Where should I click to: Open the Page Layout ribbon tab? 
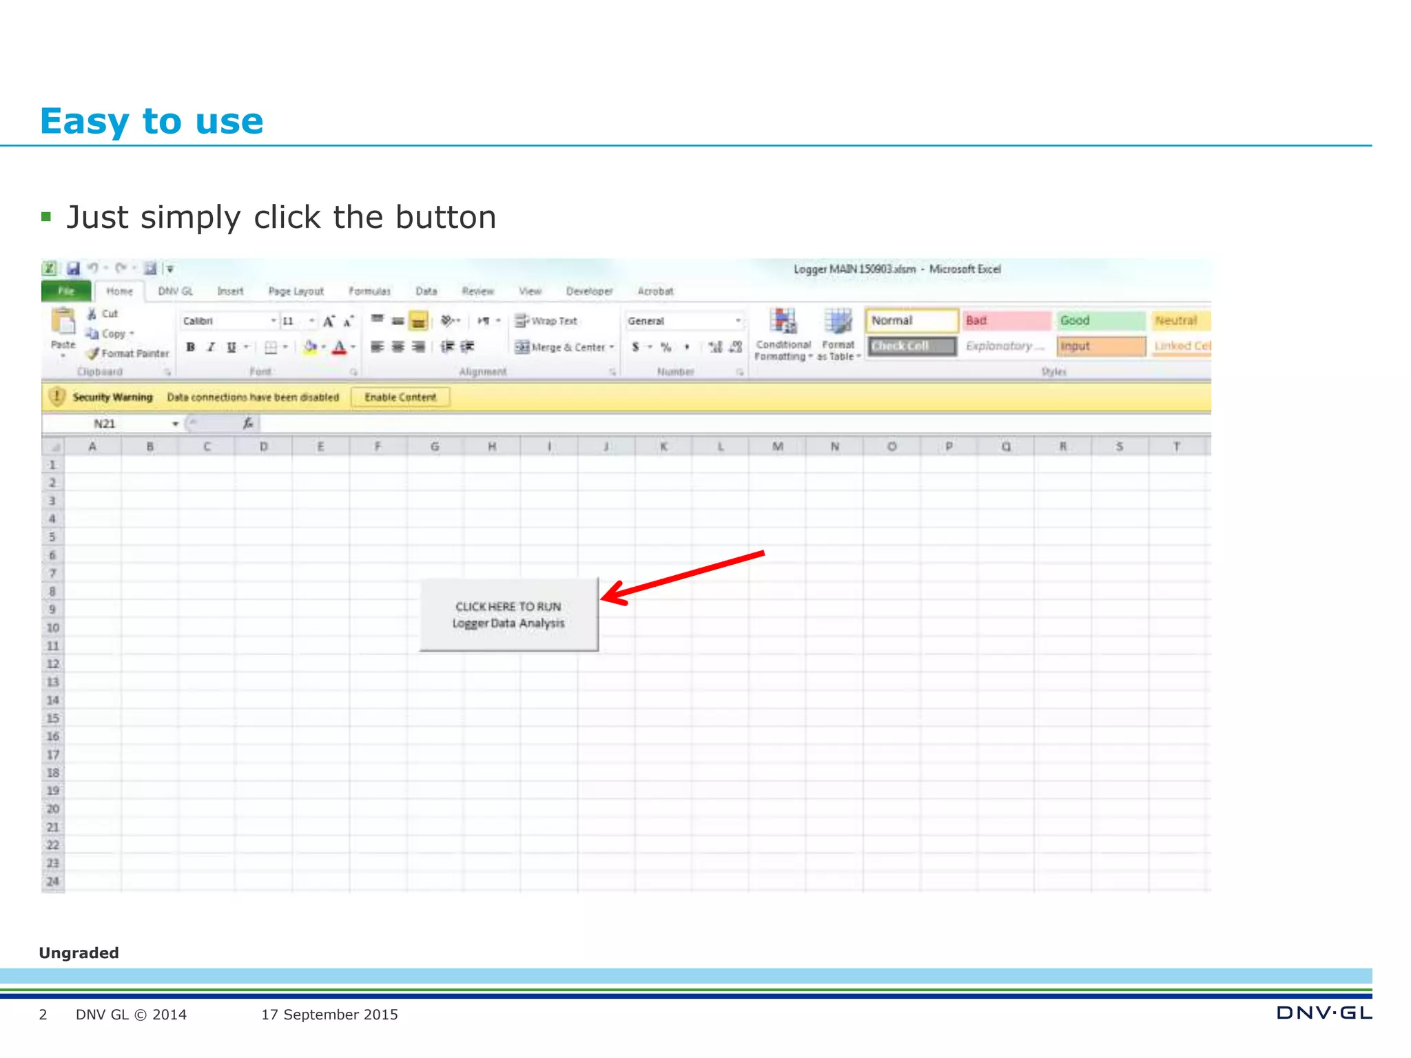[296, 291]
